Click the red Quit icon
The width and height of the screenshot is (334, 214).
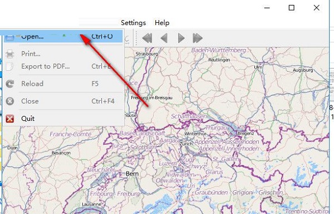tap(10, 119)
